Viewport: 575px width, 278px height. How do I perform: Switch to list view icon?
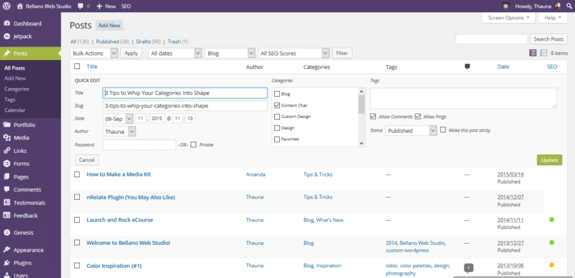(x=533, y=53)
